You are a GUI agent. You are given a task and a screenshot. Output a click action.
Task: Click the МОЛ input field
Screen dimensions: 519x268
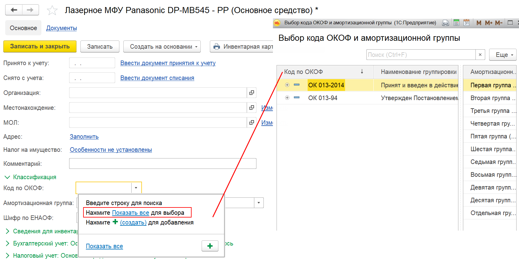158,123
